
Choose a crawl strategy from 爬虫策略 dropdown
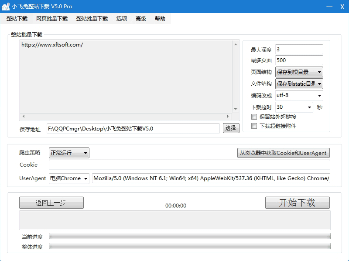(69, 153)
